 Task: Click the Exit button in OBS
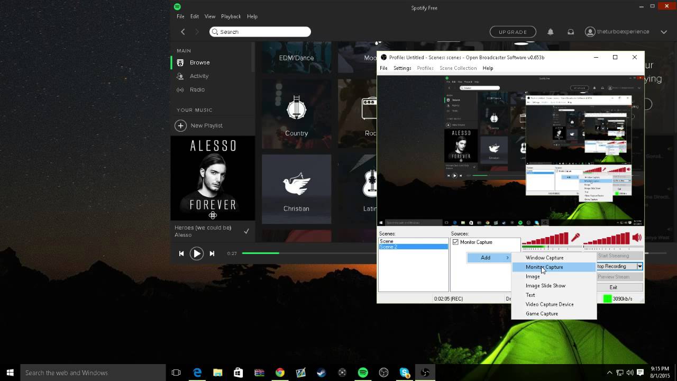pyautogui.click(x=614, y=287)
